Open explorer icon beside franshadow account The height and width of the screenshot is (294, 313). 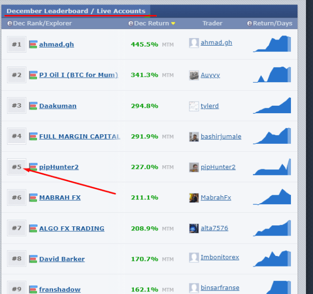click(x=33, y=289)
